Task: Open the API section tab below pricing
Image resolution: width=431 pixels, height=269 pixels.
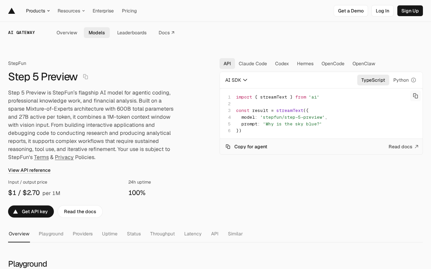Action: tap(215, 234)
